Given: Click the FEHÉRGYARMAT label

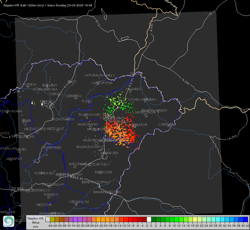Looking at the screenshot, I should coord(154,110).
